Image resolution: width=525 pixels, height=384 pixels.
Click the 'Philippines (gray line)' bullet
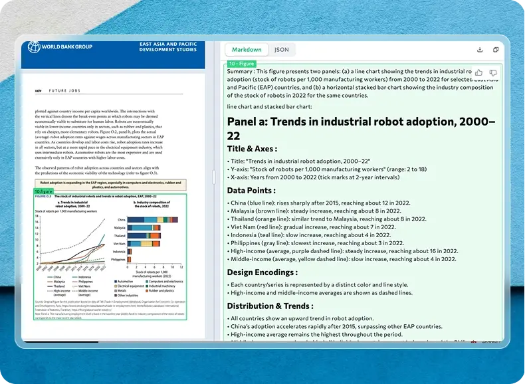316,243
